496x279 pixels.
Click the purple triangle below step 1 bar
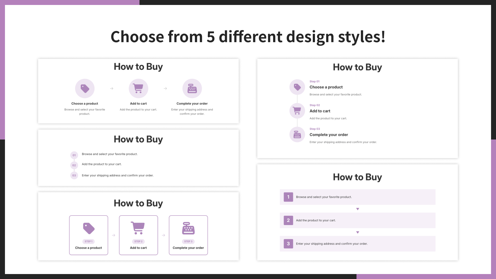(357, 209)
